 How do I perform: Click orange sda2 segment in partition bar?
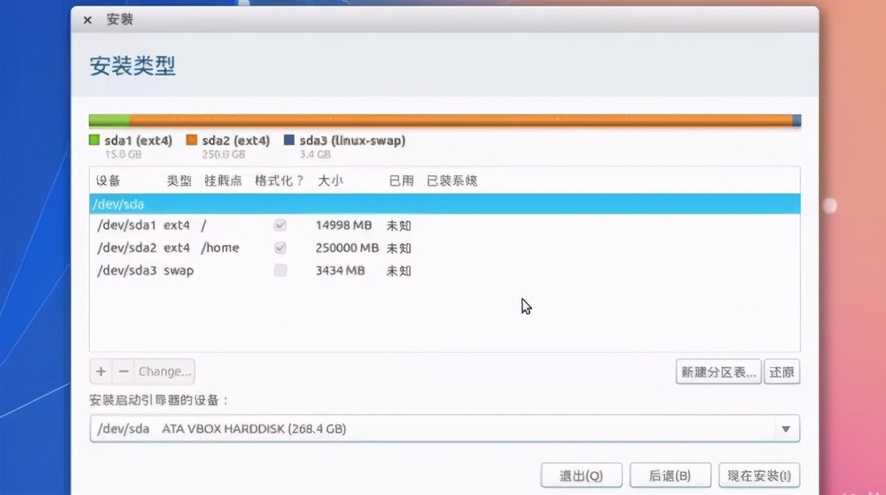coord(461,120)
